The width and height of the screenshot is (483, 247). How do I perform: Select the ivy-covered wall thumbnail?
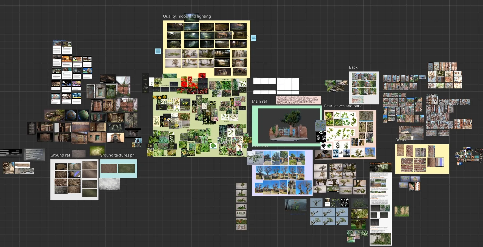(402, 211)
